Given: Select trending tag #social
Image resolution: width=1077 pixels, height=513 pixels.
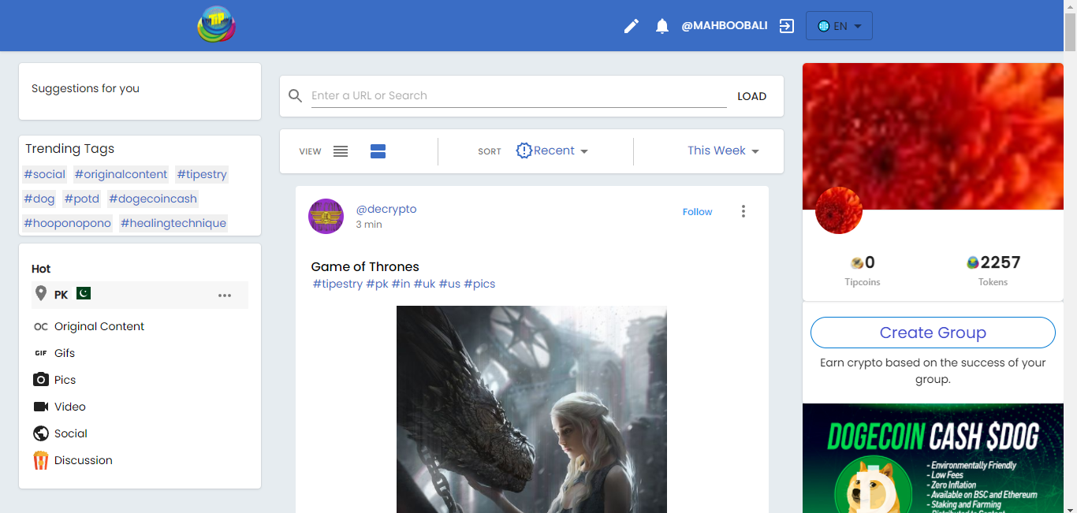Looking at the screenshot, I should [x=45, y=174].
